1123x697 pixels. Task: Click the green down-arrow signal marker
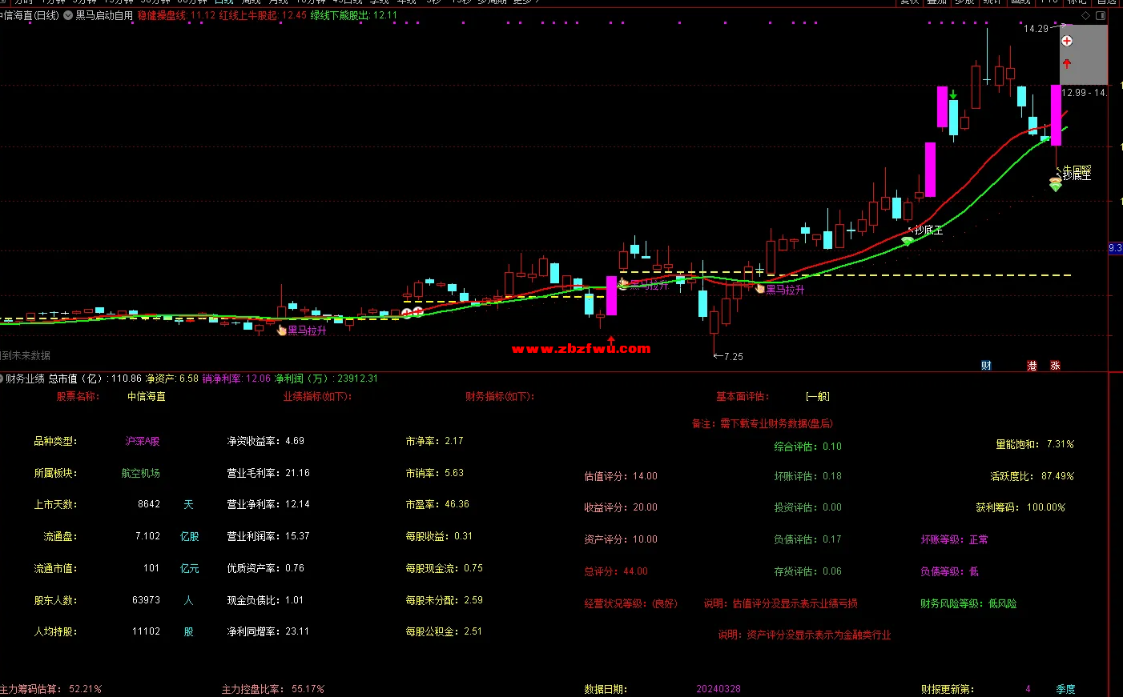(953, 94)
